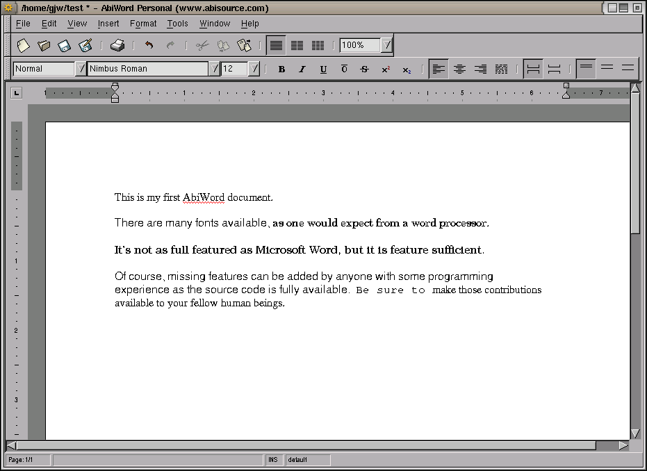Switch to two-column page layout

pyautogui.click(x=297, y=44)
